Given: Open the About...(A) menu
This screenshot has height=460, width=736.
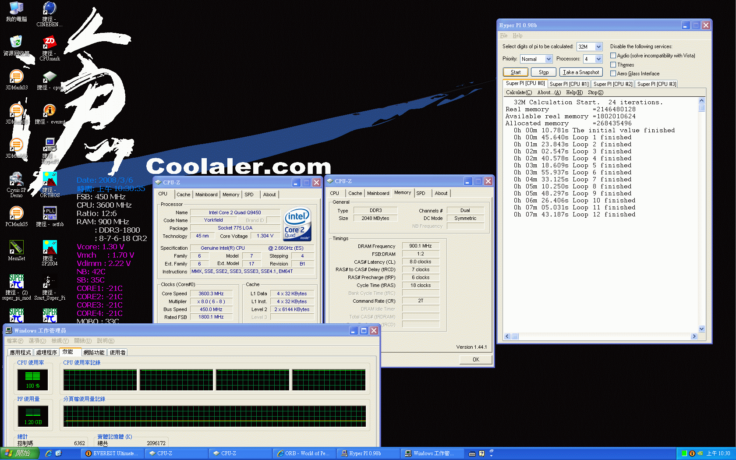Looking at the screenshot, I should click(x=549, y=92).
